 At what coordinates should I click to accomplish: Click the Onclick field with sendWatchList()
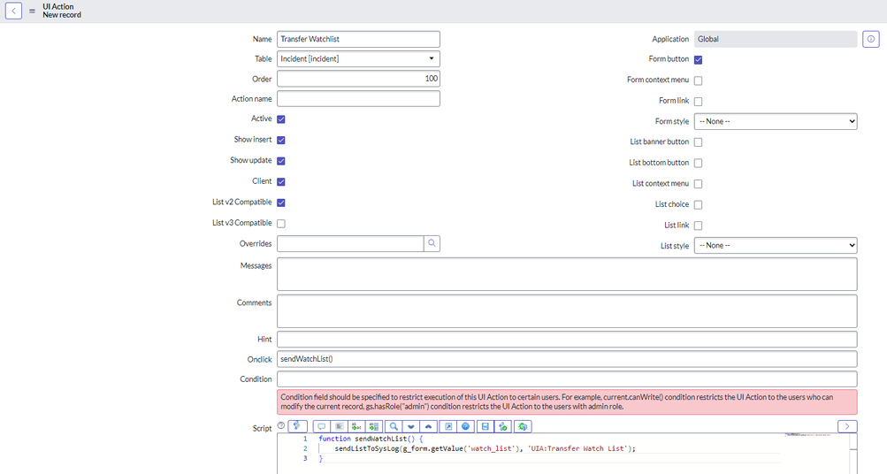tap(567, 359)
